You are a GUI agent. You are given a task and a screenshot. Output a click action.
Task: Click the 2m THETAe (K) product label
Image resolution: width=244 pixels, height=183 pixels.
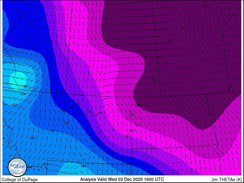click(227, 180)
